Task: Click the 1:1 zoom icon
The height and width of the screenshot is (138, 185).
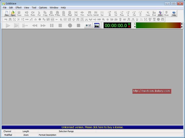Action: coord(140,13)
